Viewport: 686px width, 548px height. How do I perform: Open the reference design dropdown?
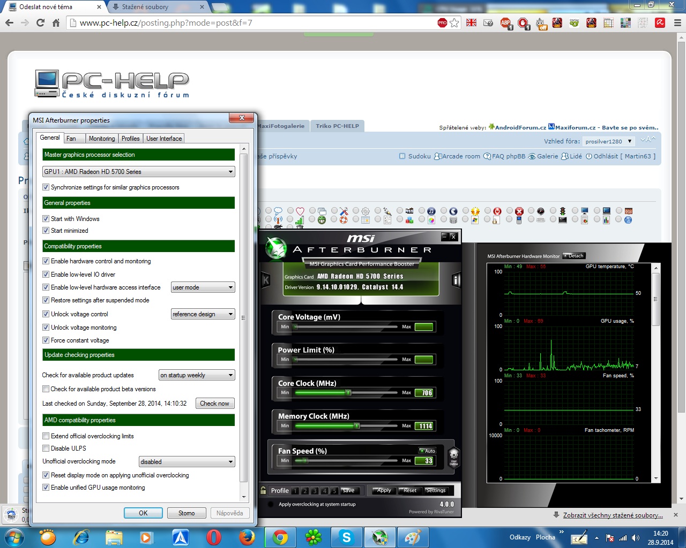(203, 314)
